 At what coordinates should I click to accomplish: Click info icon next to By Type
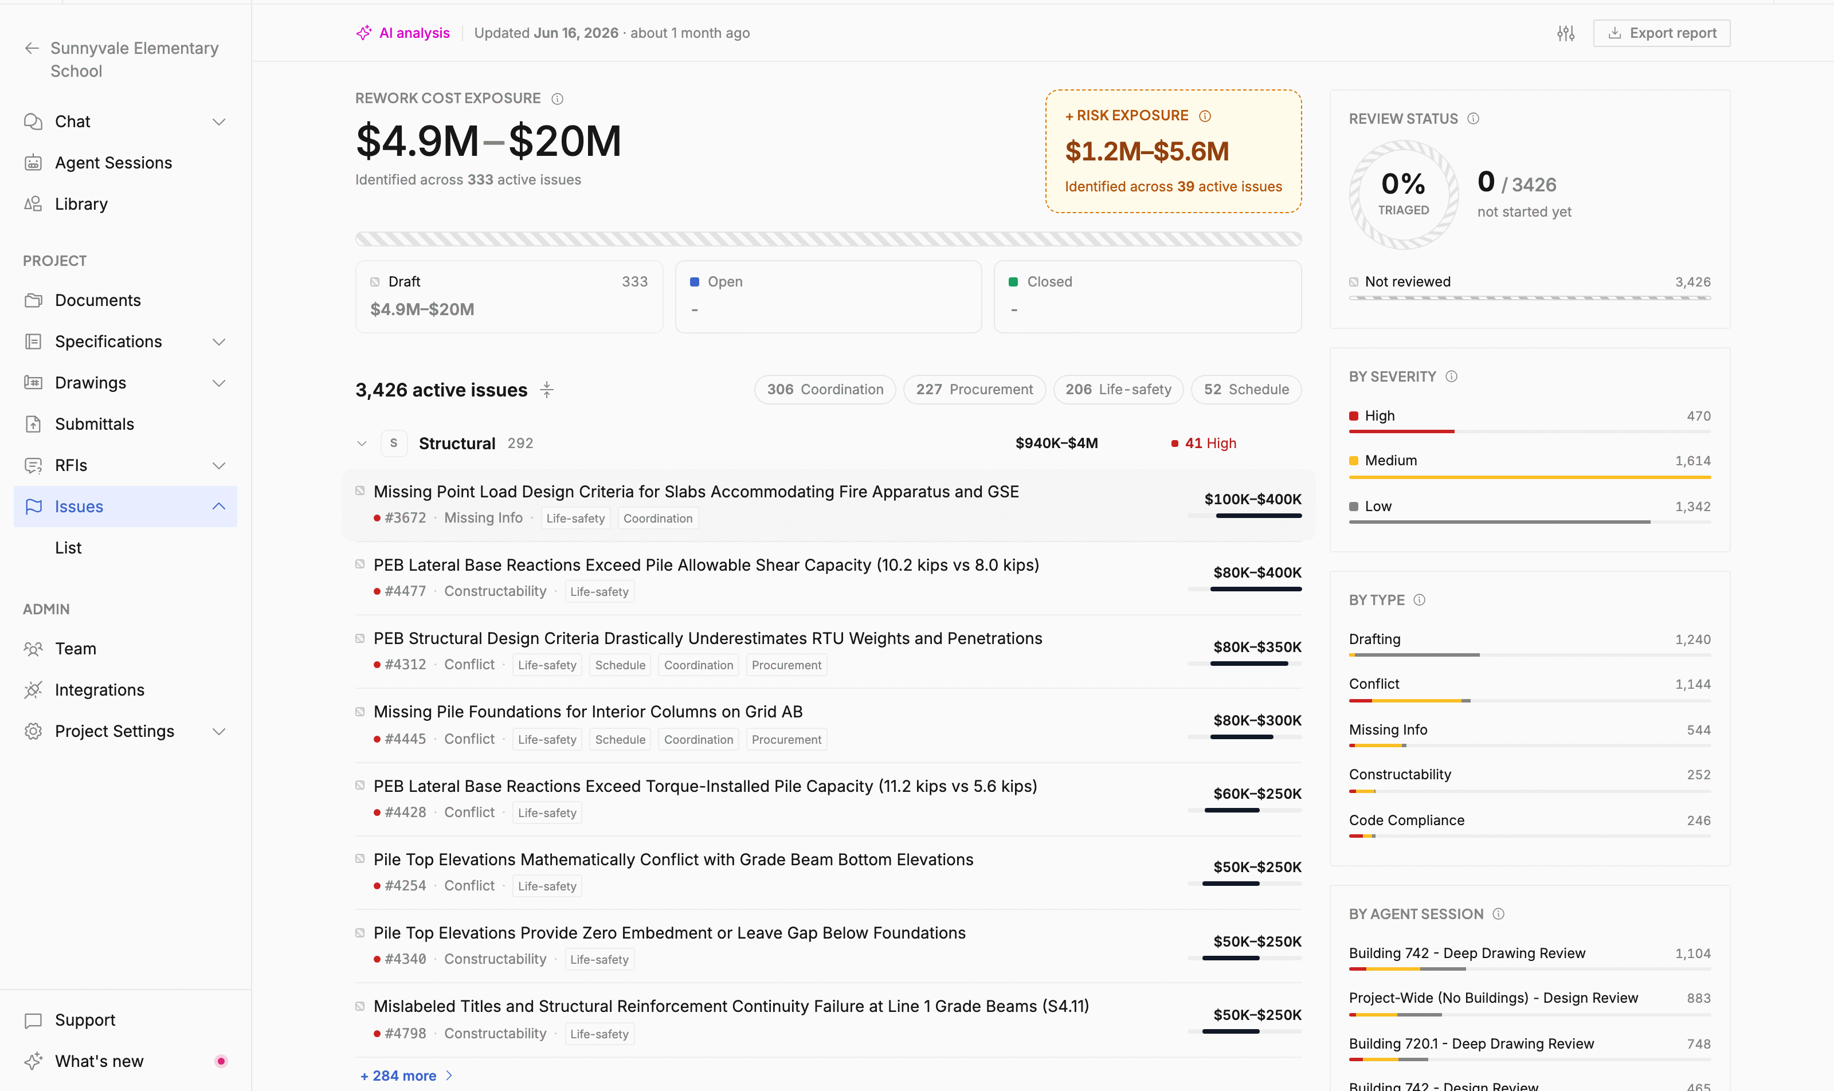click(1419, 600)
